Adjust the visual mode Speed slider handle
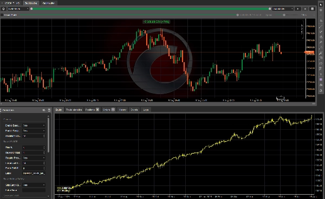 [x=284, y=15]
